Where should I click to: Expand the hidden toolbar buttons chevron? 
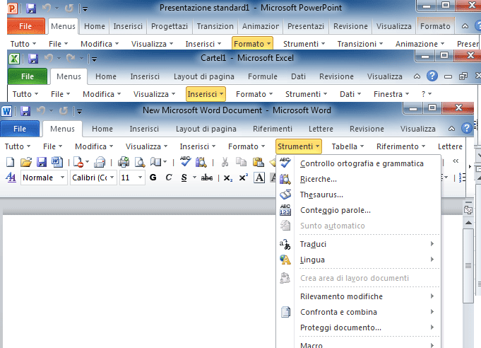coord(456,161)
